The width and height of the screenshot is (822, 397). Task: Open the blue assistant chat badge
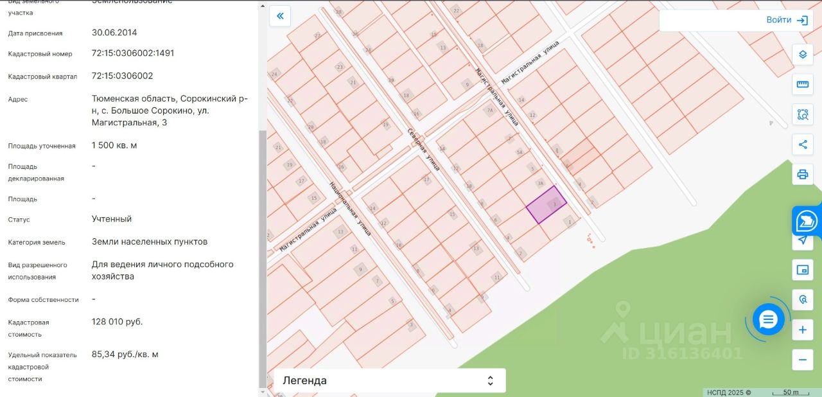click(x=807, y=221)
